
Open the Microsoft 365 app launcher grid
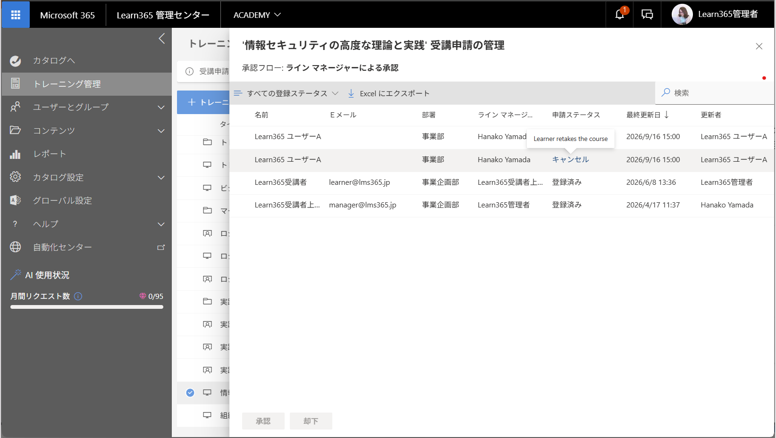click(x=16, y=15)
